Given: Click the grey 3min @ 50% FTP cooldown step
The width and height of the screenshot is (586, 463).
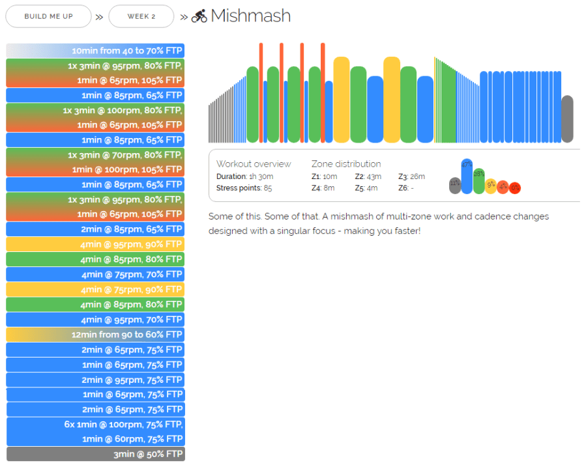Looking at the screenshot, I should pyautogui.click(x=95, y=454).
